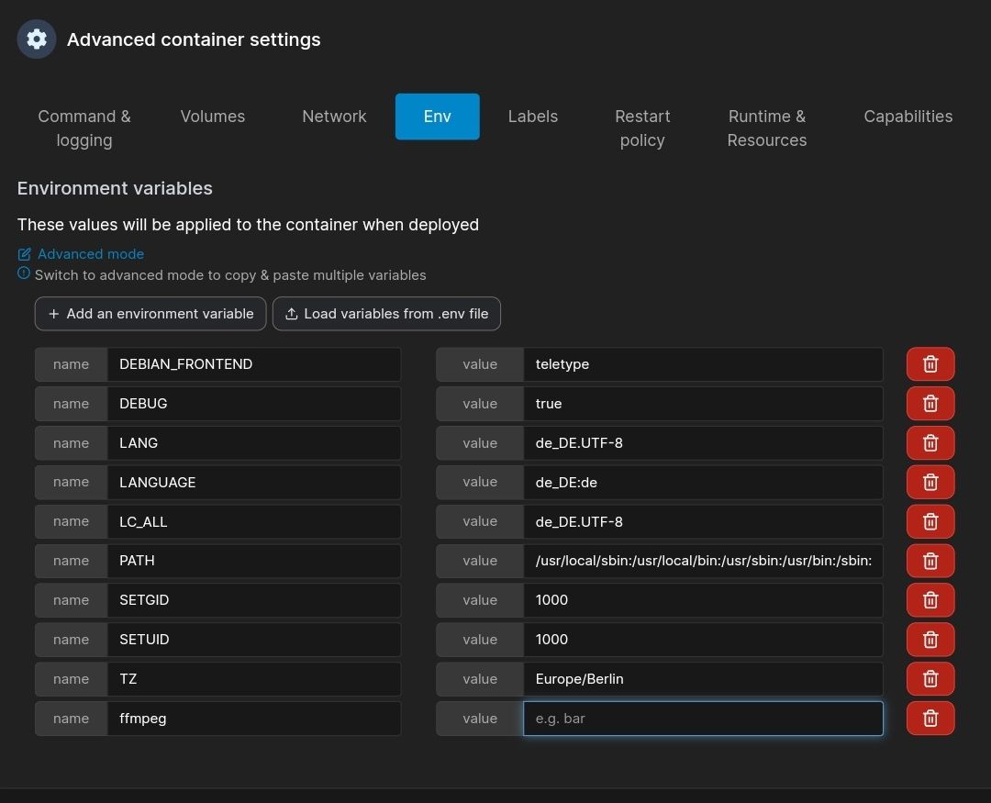Delete the LC_ALL variable row

coord(930,522)
